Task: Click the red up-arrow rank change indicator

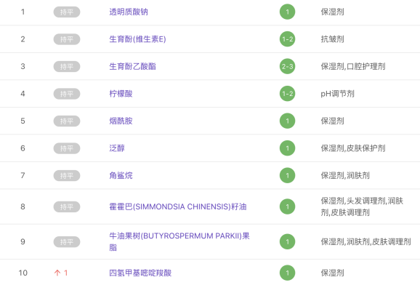Action: click(x=61, y=273)
